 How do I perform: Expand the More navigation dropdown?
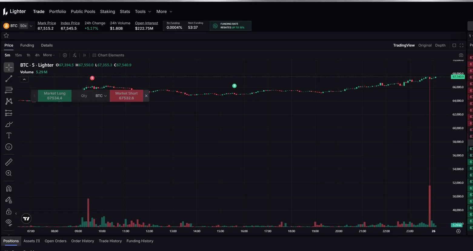tap(164, 12)
